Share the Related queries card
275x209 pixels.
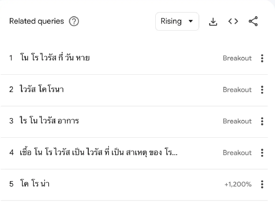(253, 21)
